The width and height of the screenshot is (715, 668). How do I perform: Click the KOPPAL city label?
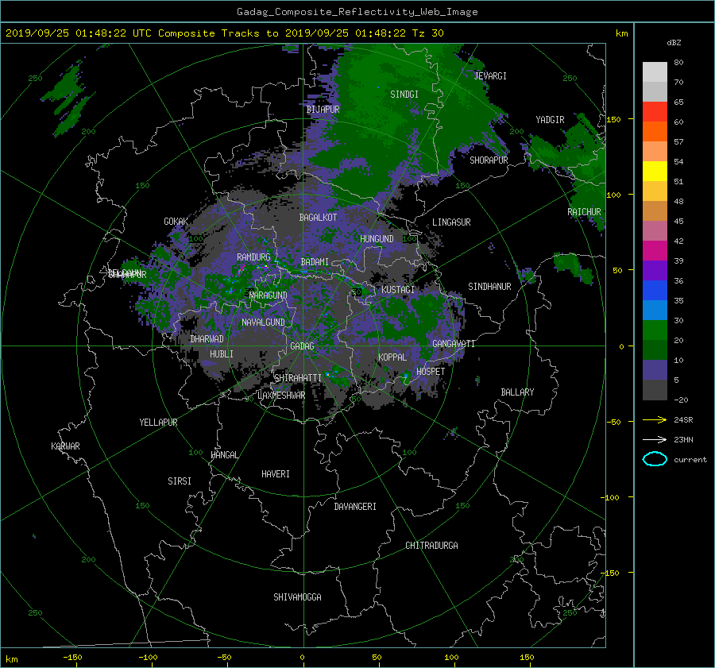(392, 357)
